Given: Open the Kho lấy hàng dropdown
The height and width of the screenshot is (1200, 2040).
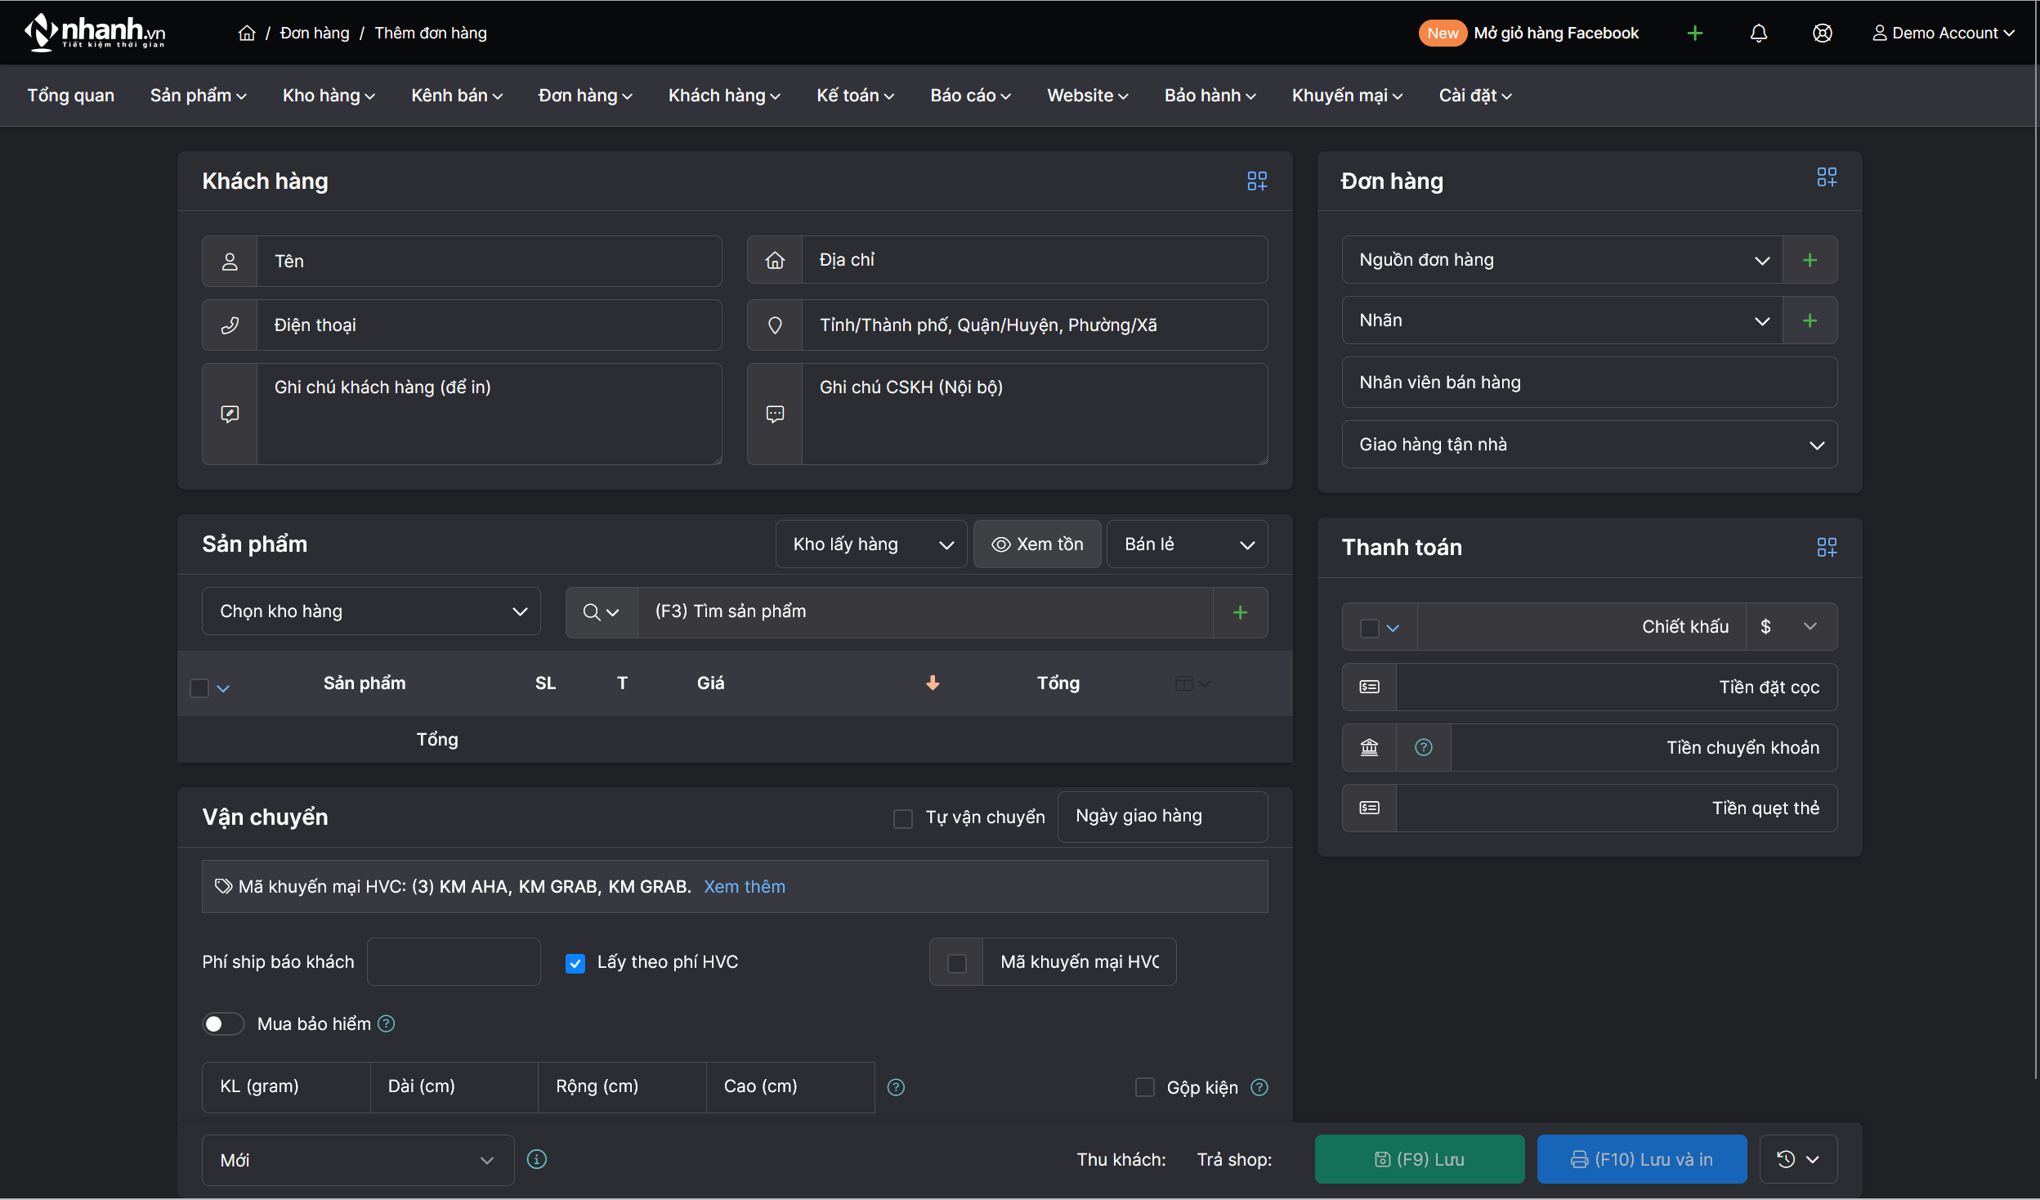Looking at the screenshot, I should [x=871, y=544].
